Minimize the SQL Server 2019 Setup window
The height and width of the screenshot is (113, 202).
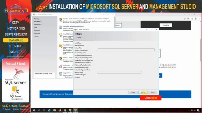tap(146, 30)
